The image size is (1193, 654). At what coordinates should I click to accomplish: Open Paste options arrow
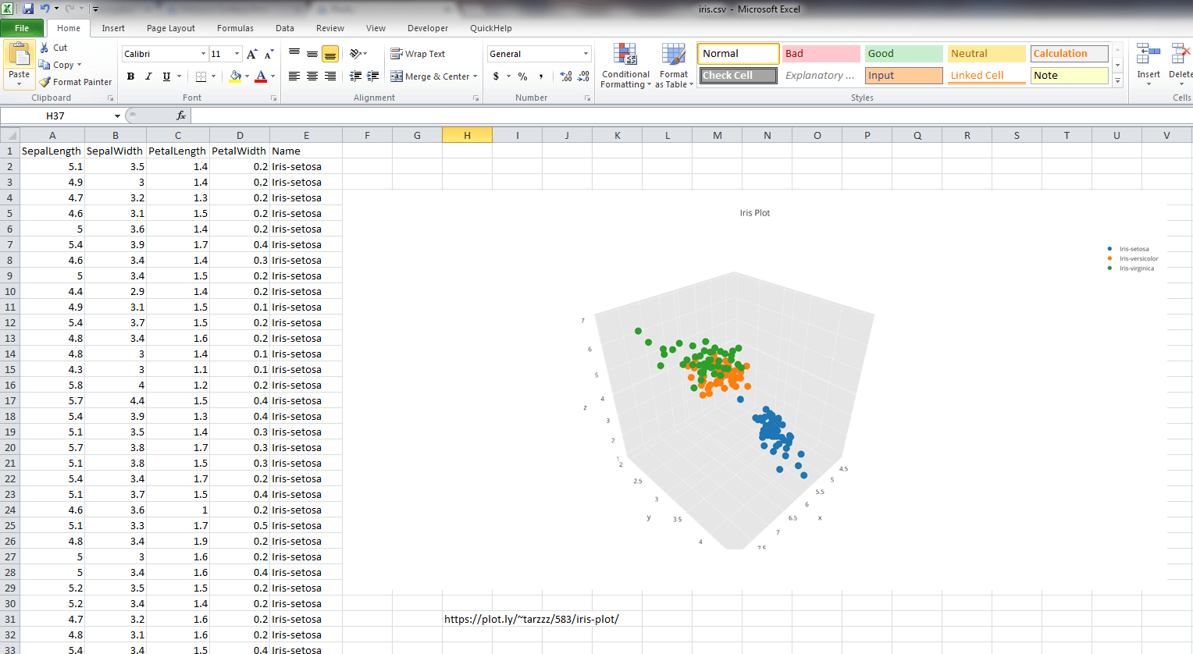click(19, 83)
